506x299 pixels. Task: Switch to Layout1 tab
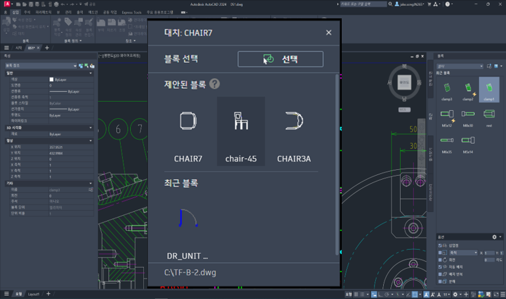tap(34, 294)
